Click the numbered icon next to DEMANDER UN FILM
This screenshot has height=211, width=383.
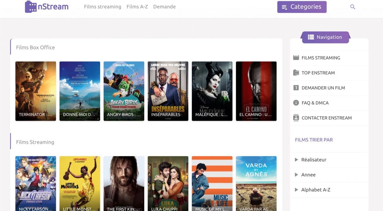click(296, 88)
